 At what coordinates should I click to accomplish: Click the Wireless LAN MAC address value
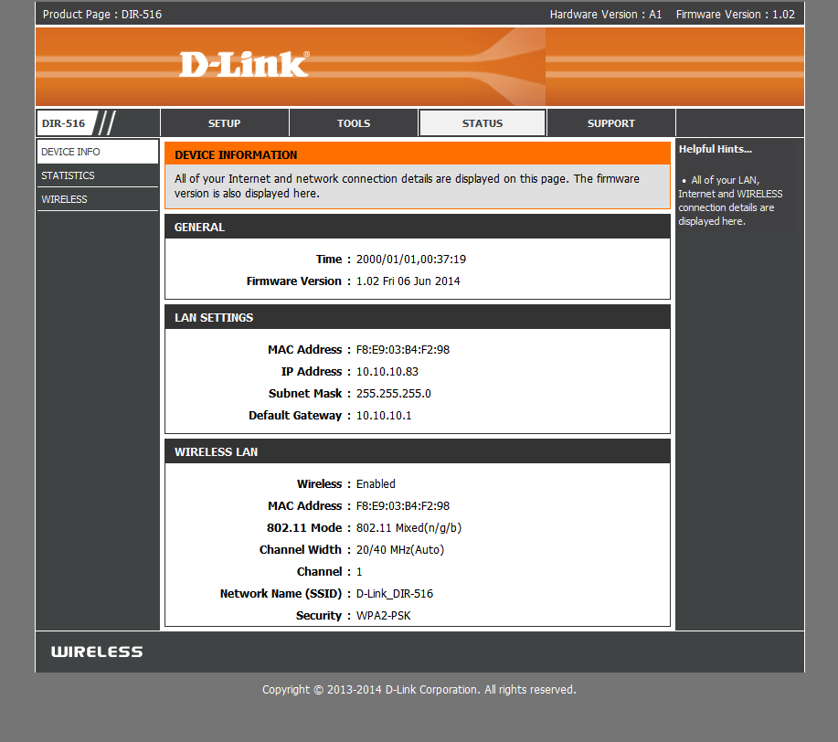(x=403, y=505)
